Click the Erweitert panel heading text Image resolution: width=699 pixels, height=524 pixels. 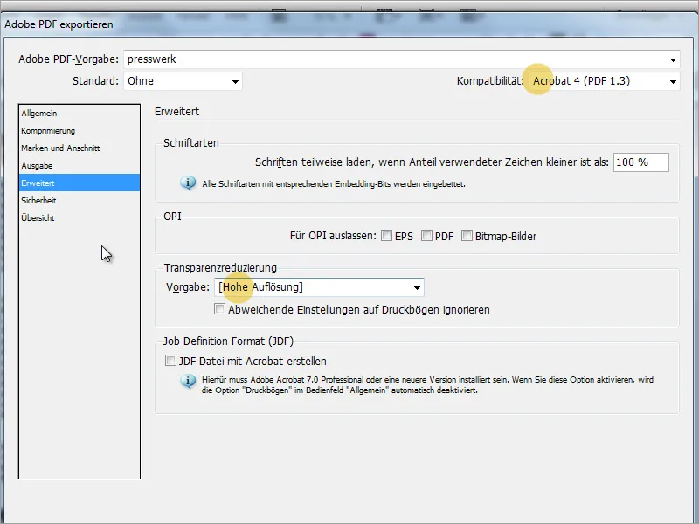[x=177, y=112]
